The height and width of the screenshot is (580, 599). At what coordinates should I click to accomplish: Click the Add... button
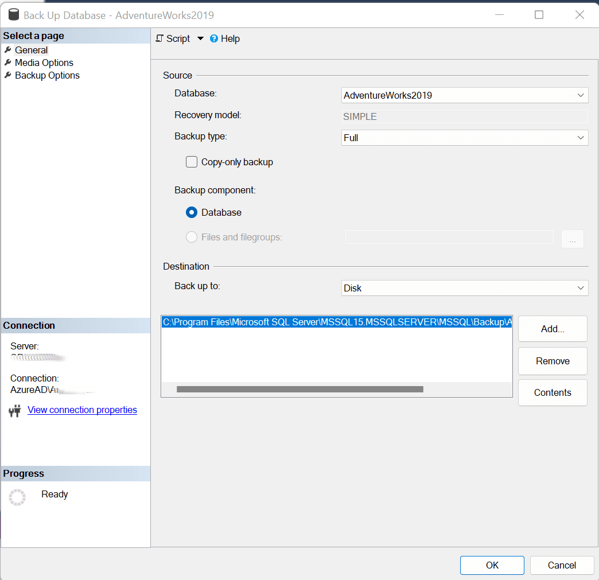click(x=553, y=329)
